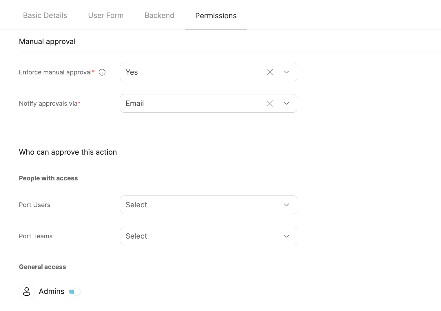441x311 pixels.
Task: Expand the Enforce manual approval chevron arrow
Action: click(287, 72)
